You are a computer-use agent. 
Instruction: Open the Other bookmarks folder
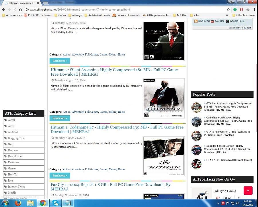[244, 15]
